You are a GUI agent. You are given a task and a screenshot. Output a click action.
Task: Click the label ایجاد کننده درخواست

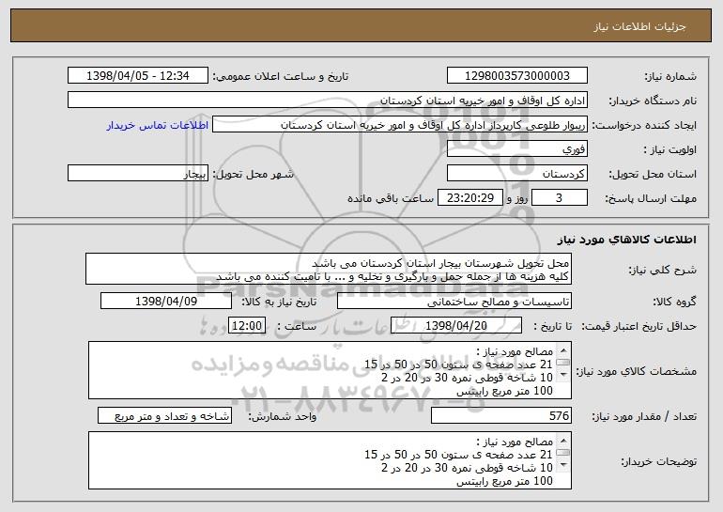[644, 126]
